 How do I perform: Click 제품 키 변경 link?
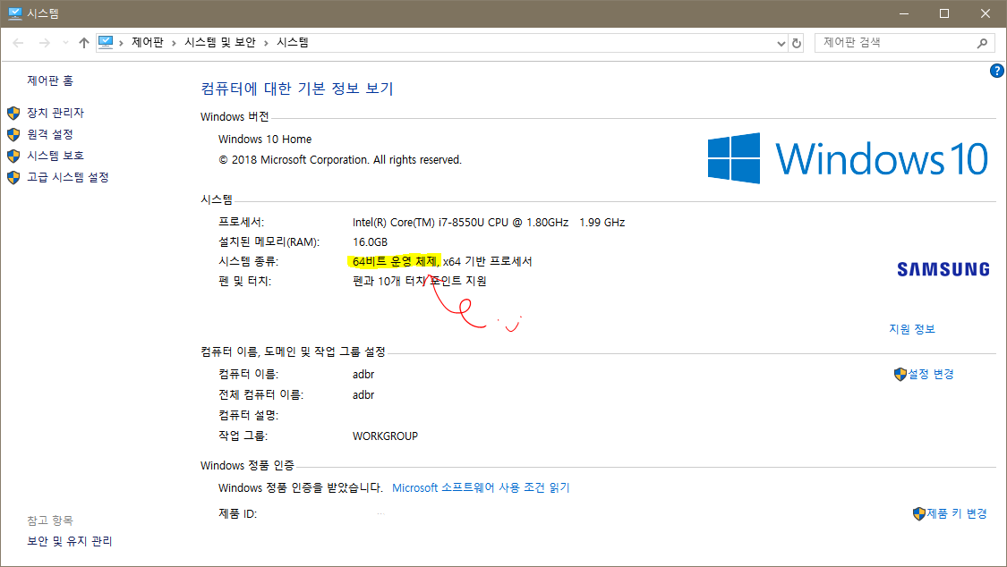click(957, 513)
